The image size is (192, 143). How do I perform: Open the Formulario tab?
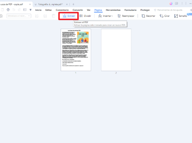click(x=130, y=10)
